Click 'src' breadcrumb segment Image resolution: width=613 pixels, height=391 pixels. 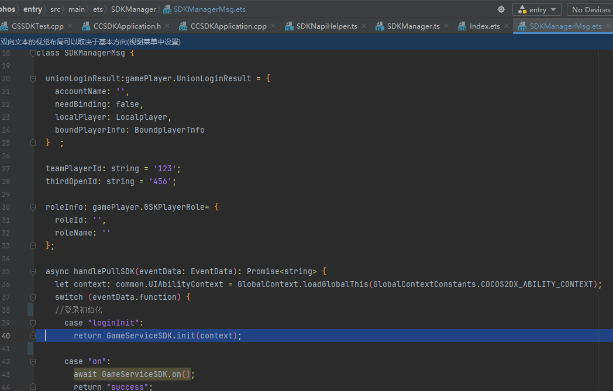click(x=55, y=9)
